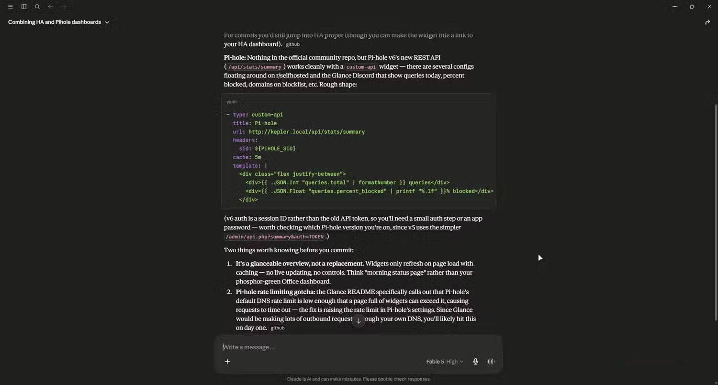The width and height of the screenshot is (718, 385).
Task: Click the 'cache: 5m' code line
Action: (247, 157)
